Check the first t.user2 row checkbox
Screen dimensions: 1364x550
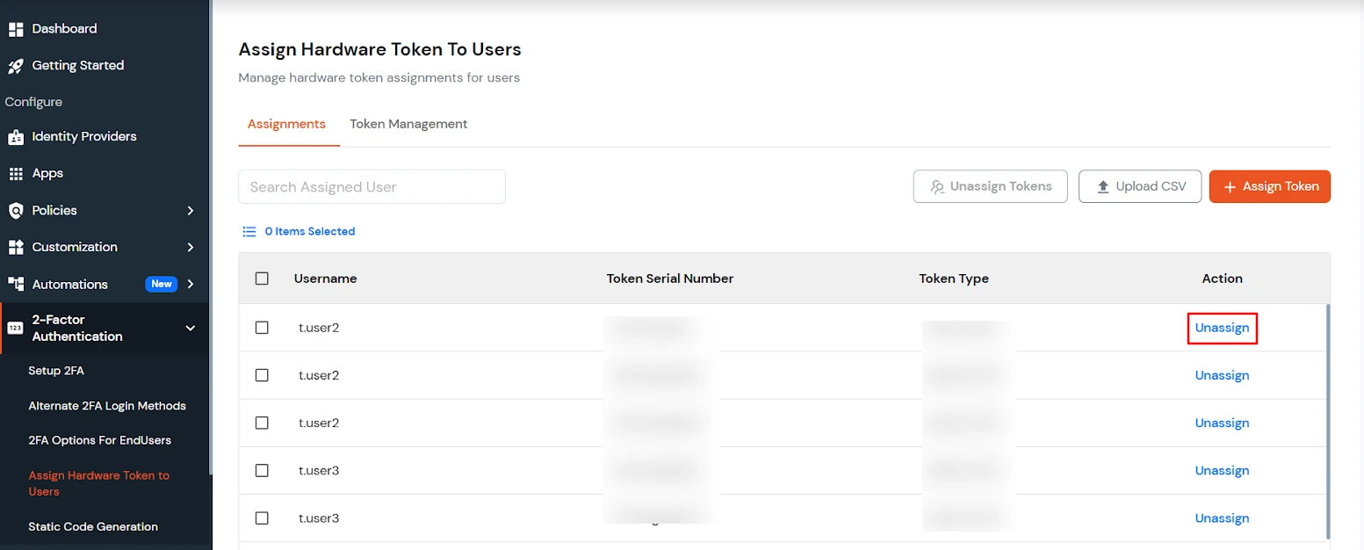[x=262, y=327]
